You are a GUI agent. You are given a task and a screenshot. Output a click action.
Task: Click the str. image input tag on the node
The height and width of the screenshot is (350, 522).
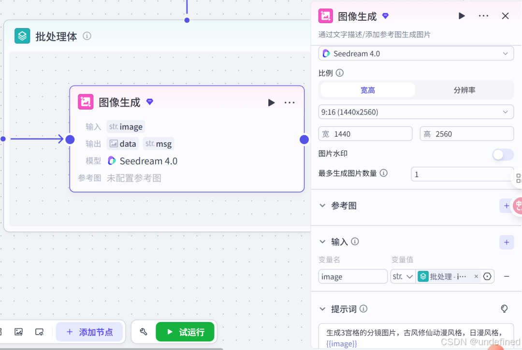click(126, 126)
